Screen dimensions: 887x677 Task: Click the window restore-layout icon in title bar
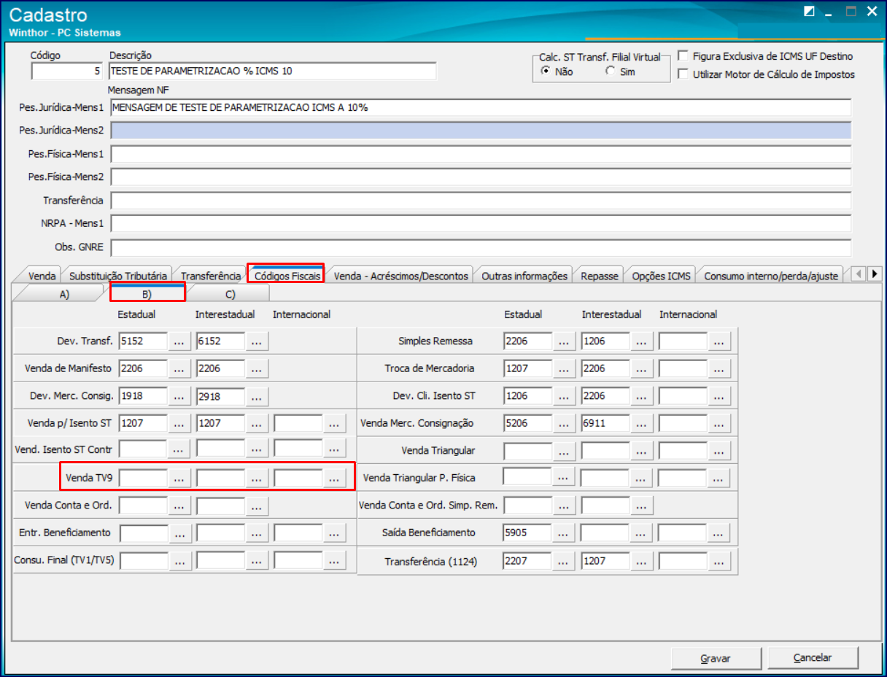click(x=809, y=11)
